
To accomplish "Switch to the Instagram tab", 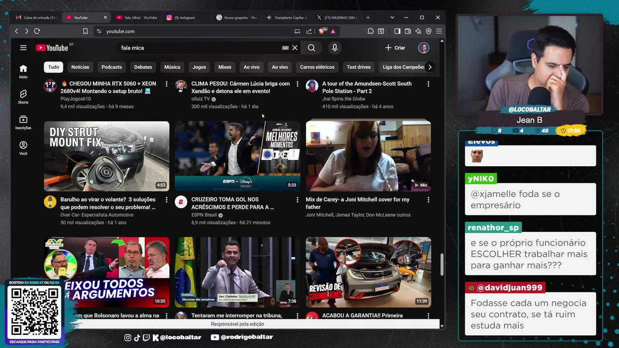I will [186, 17].
